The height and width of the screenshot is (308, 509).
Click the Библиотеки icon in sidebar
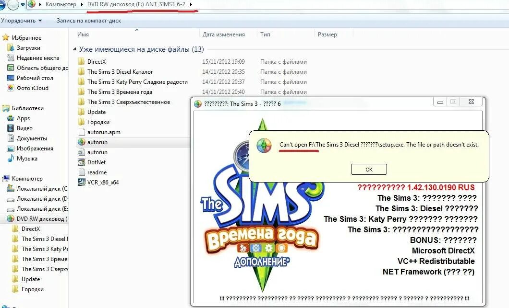(x=5, y=108)
